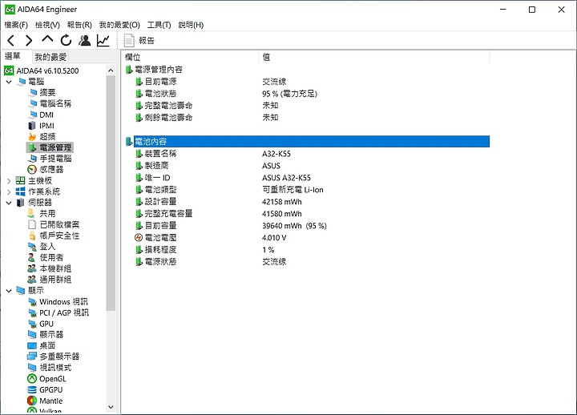Image resolution: width=577 pixels, height=415 pixels.
Task: Click the up-level arrow toolbar icon
Action: coord(47,39)
